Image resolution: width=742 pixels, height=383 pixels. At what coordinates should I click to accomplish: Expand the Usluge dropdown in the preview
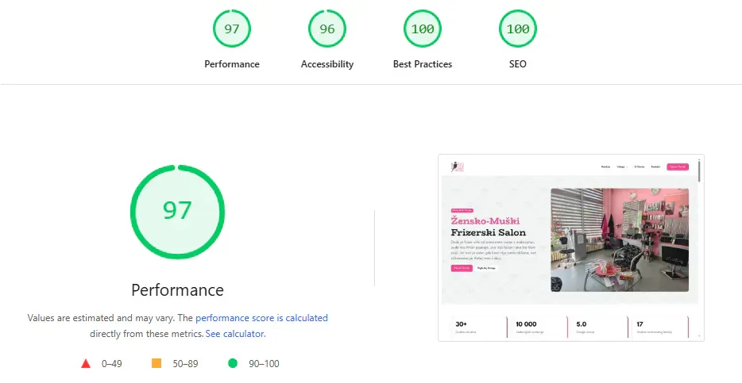click(621, 167)
